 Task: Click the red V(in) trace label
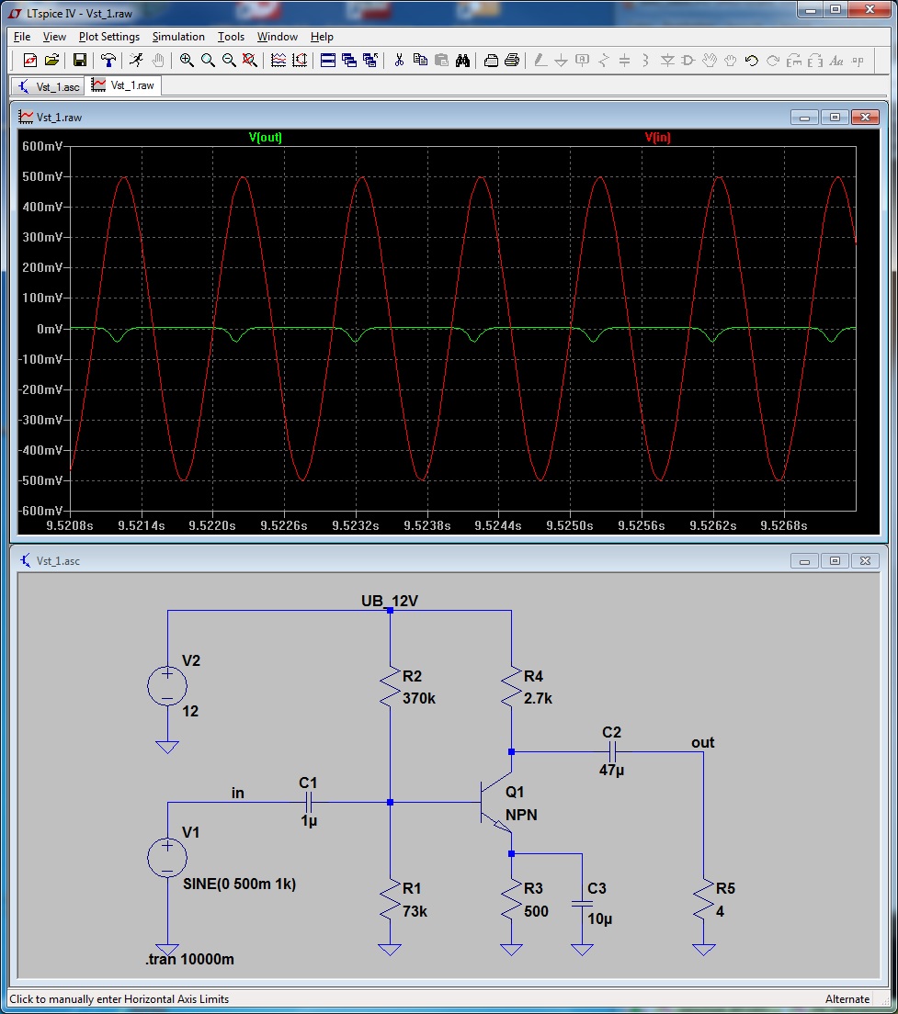click(658, 137)
